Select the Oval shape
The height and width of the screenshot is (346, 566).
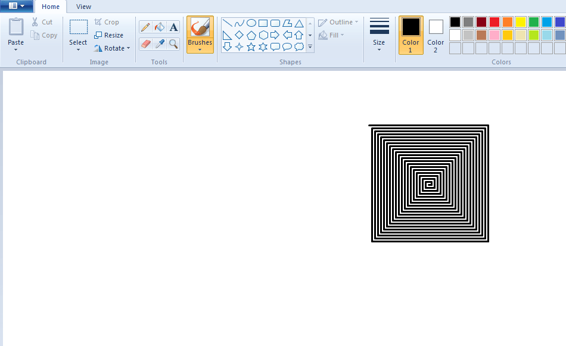[x=250, y=23]
